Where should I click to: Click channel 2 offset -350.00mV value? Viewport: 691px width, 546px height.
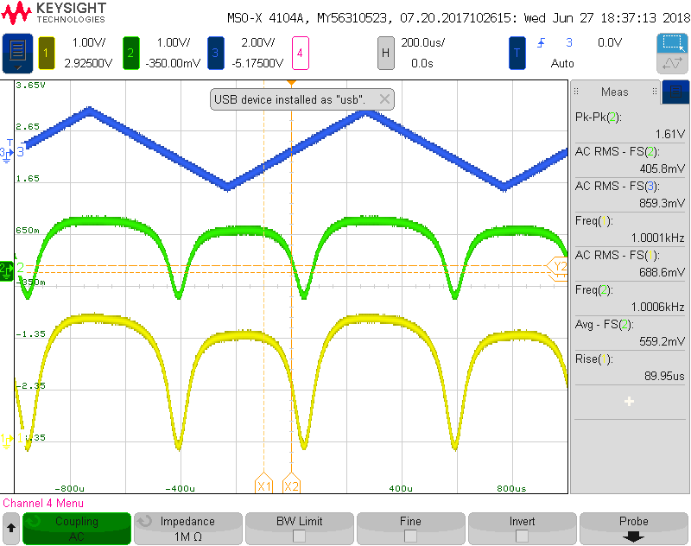[x=173, y=63]
